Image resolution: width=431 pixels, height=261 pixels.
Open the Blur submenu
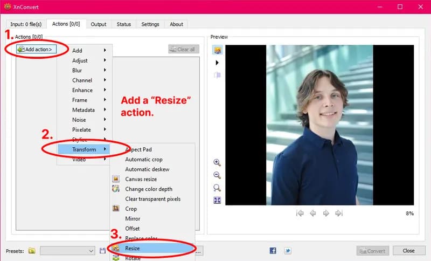(85, 70)
